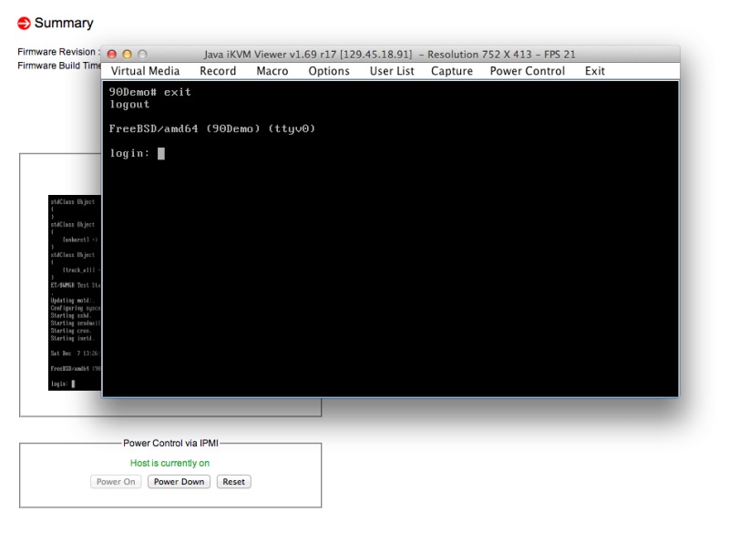The image size is (729, 542).
Task: Open the Options menu
Action: pyautogui.click(x=329, y=71)
